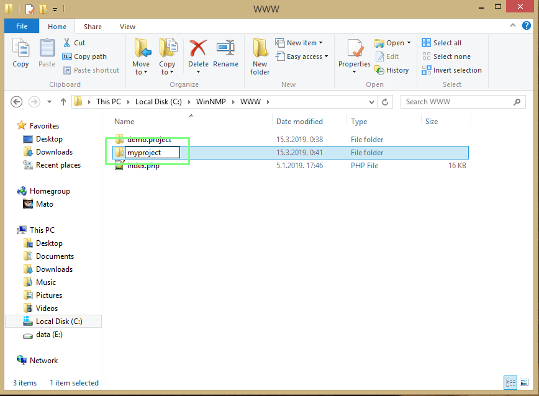Expand the Open dropdown arrow
This screenshot has height=396, width=539.
pos(409,43)
